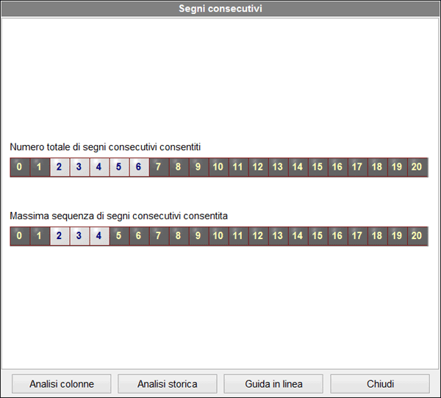This screenshot has width=441, height=398.
Task: Deselect 4 in Numero totale row
Action: (x=98, y=167)
